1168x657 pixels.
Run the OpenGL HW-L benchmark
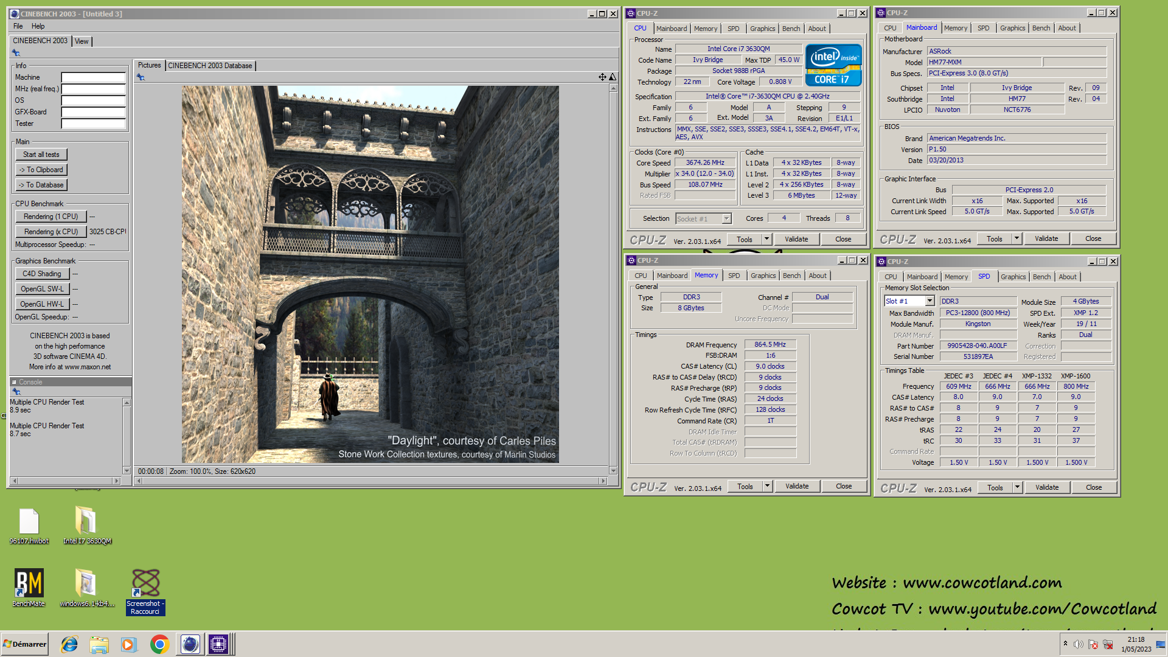click(x=42, y=304)
